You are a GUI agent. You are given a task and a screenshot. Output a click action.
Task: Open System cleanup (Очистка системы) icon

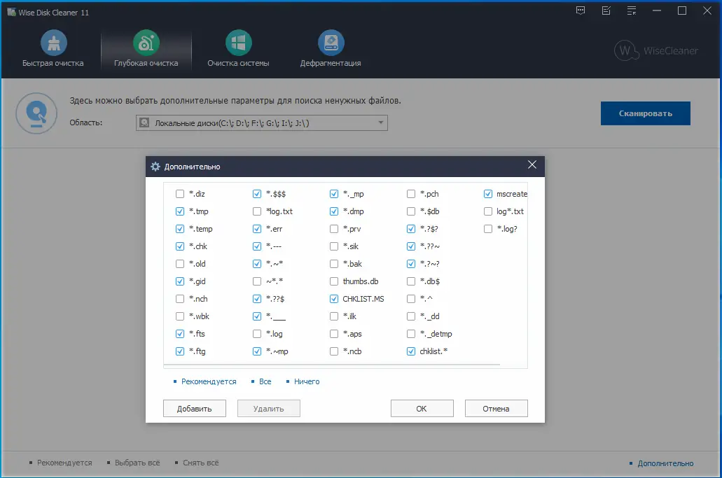239,43
